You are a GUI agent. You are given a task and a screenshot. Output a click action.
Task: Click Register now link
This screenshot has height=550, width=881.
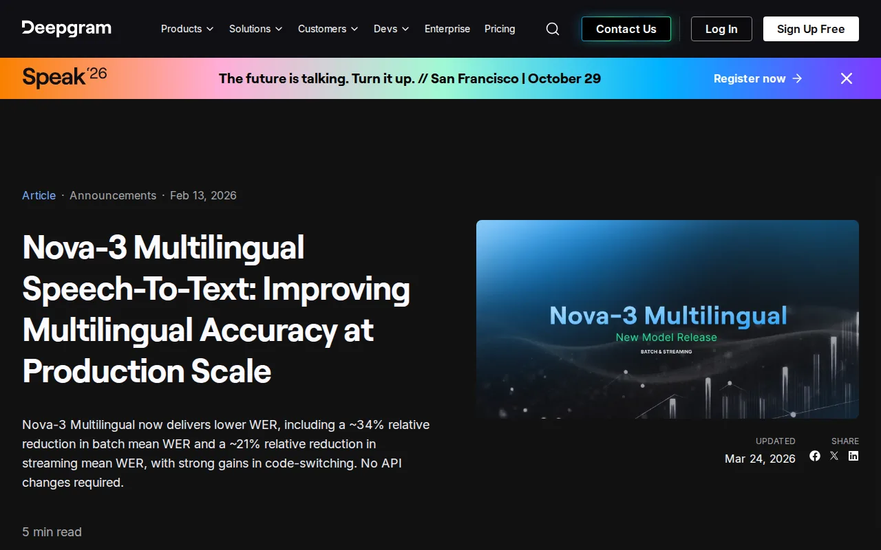coord(758,78)
